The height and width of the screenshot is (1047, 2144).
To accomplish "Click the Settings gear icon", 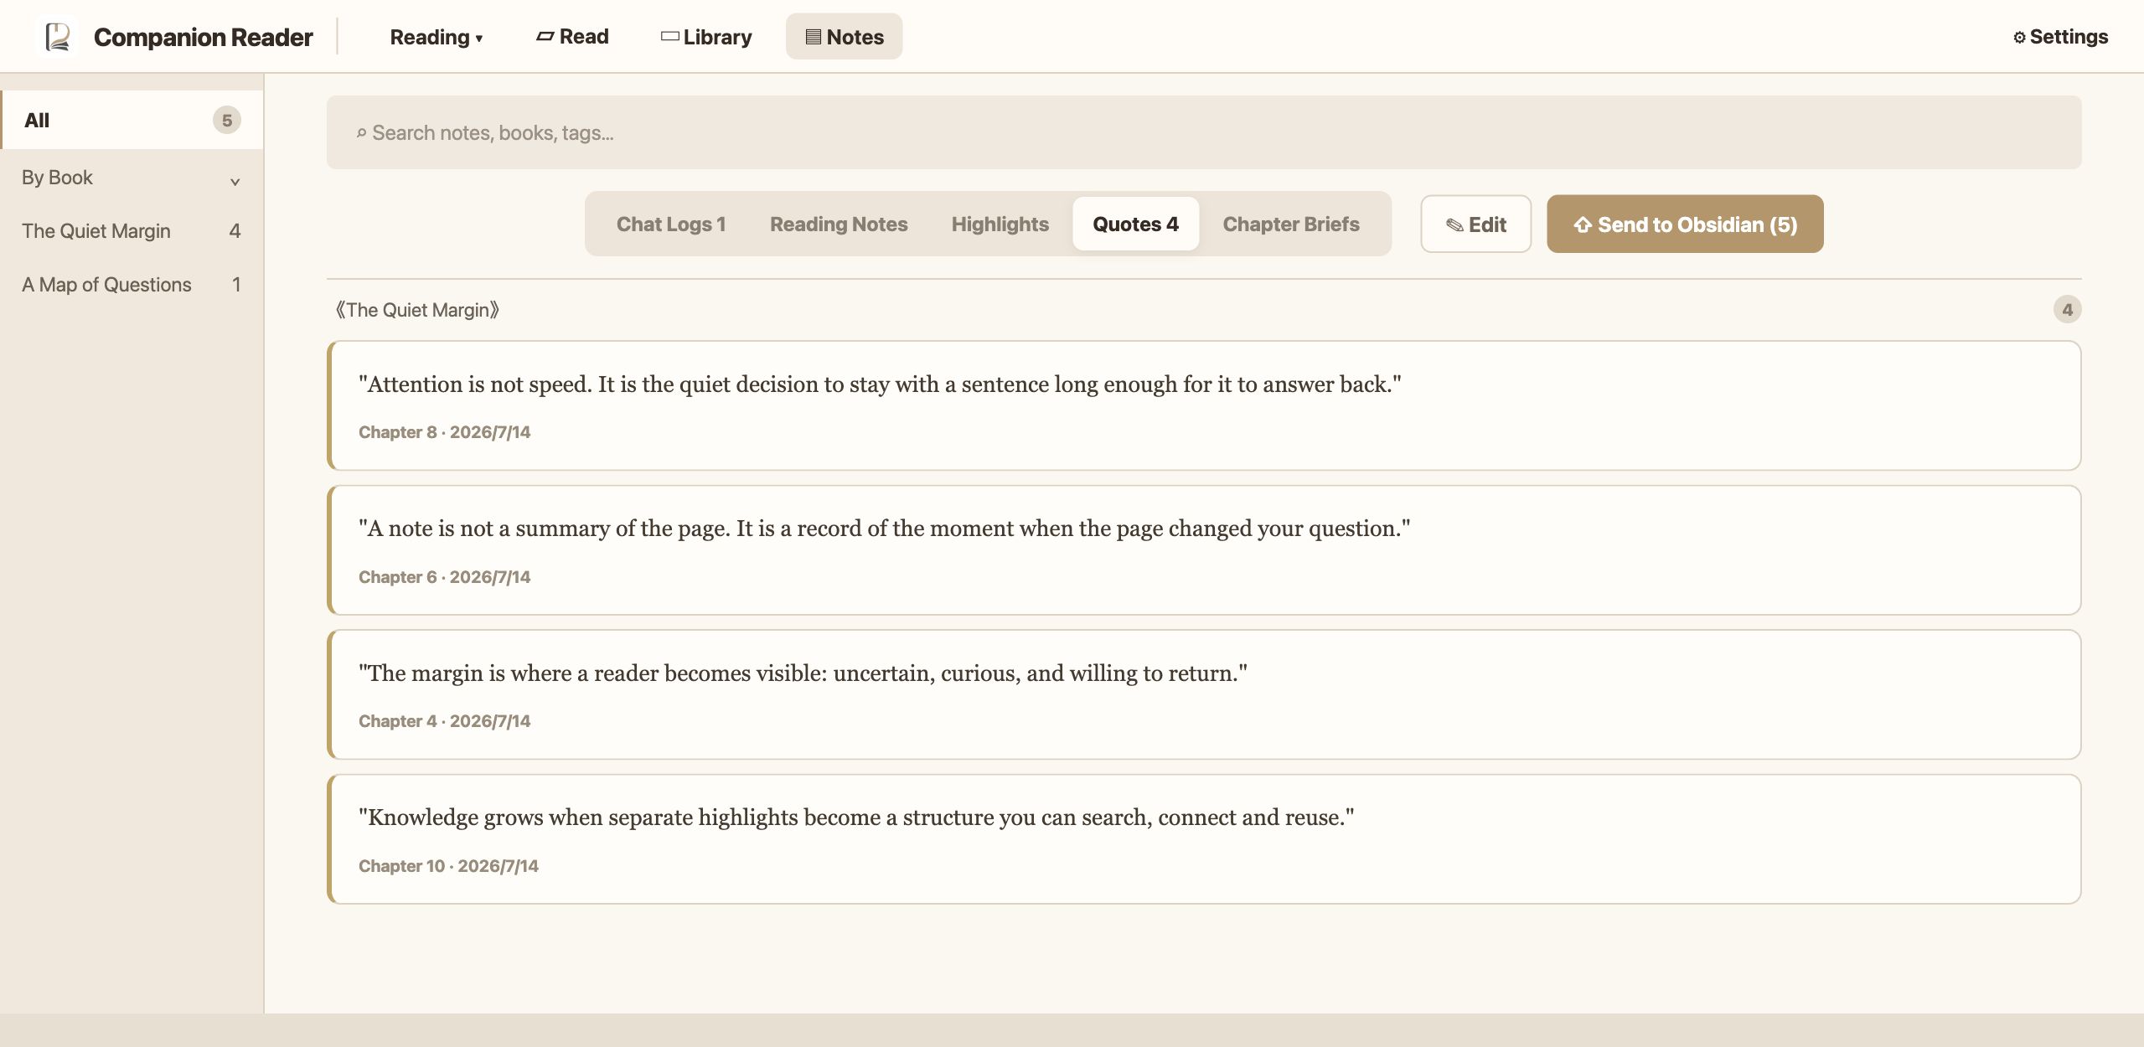I will [x=2019, y=38].
